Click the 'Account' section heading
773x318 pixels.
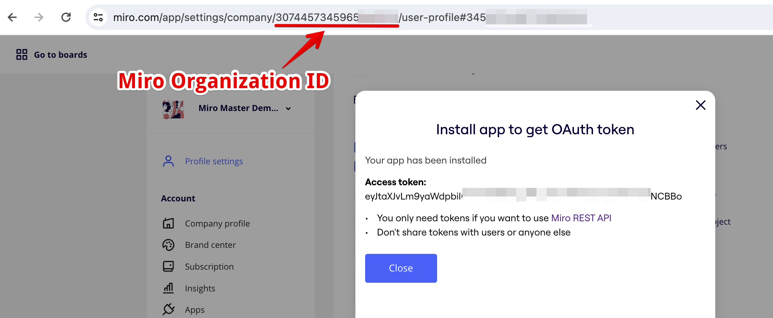click(x=178, y=198)
